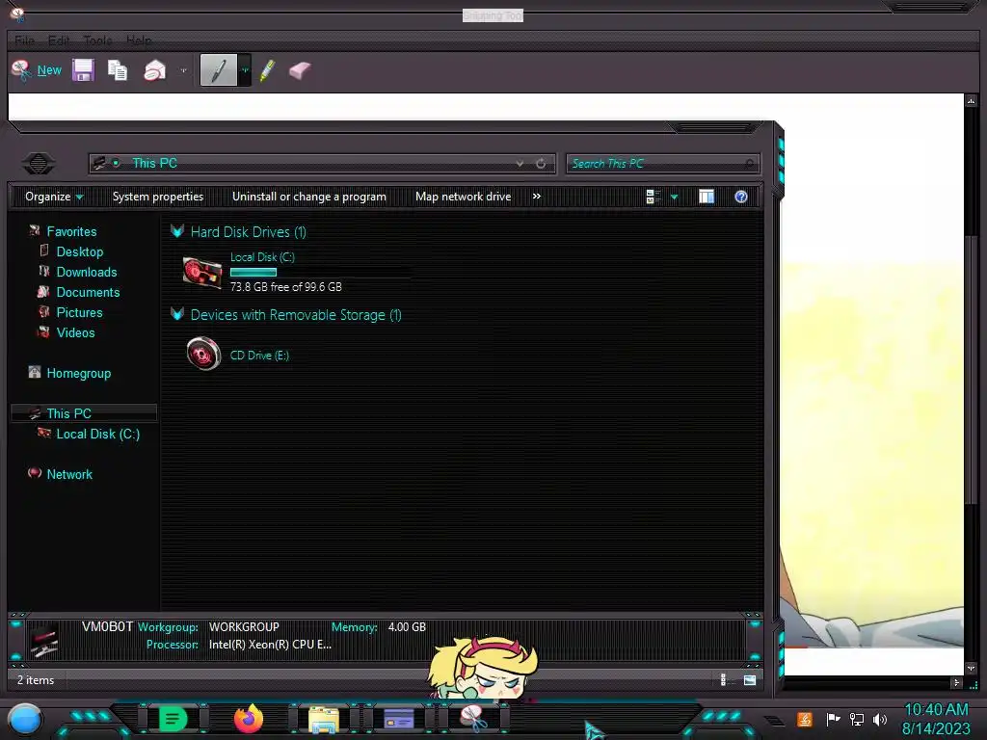Click the network tray icon
The image size is (987, 740).
pos(857,719)
